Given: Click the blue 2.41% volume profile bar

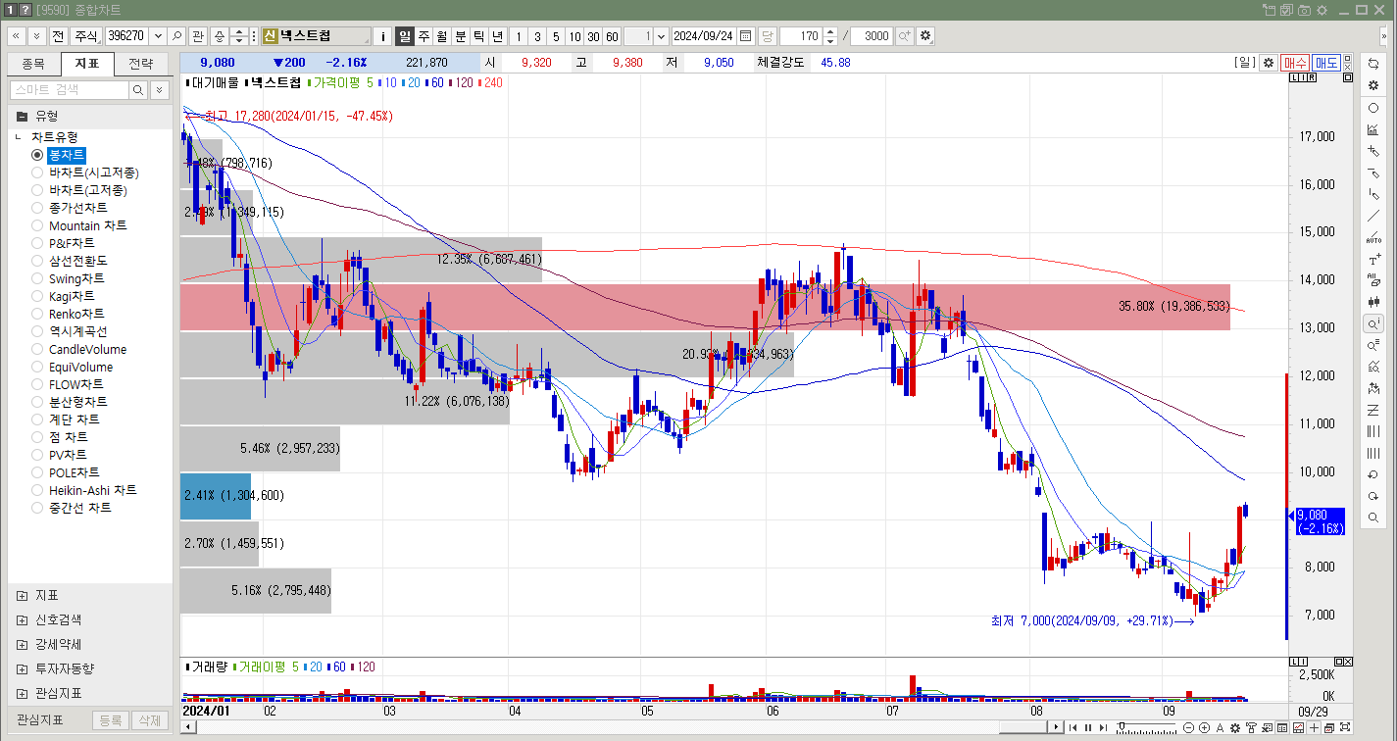Looking at the screenshot, I should pyautogui.click(x=216, y=496).
